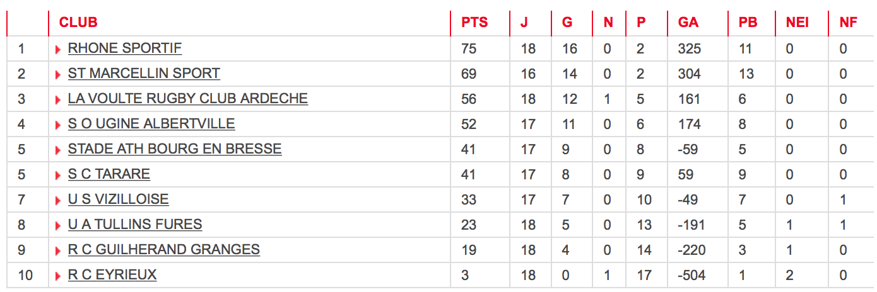Viewport: 877px width, 292px height.
Task: Click red arrow beside RHONE SPORTIF
Action: point(58,50)
